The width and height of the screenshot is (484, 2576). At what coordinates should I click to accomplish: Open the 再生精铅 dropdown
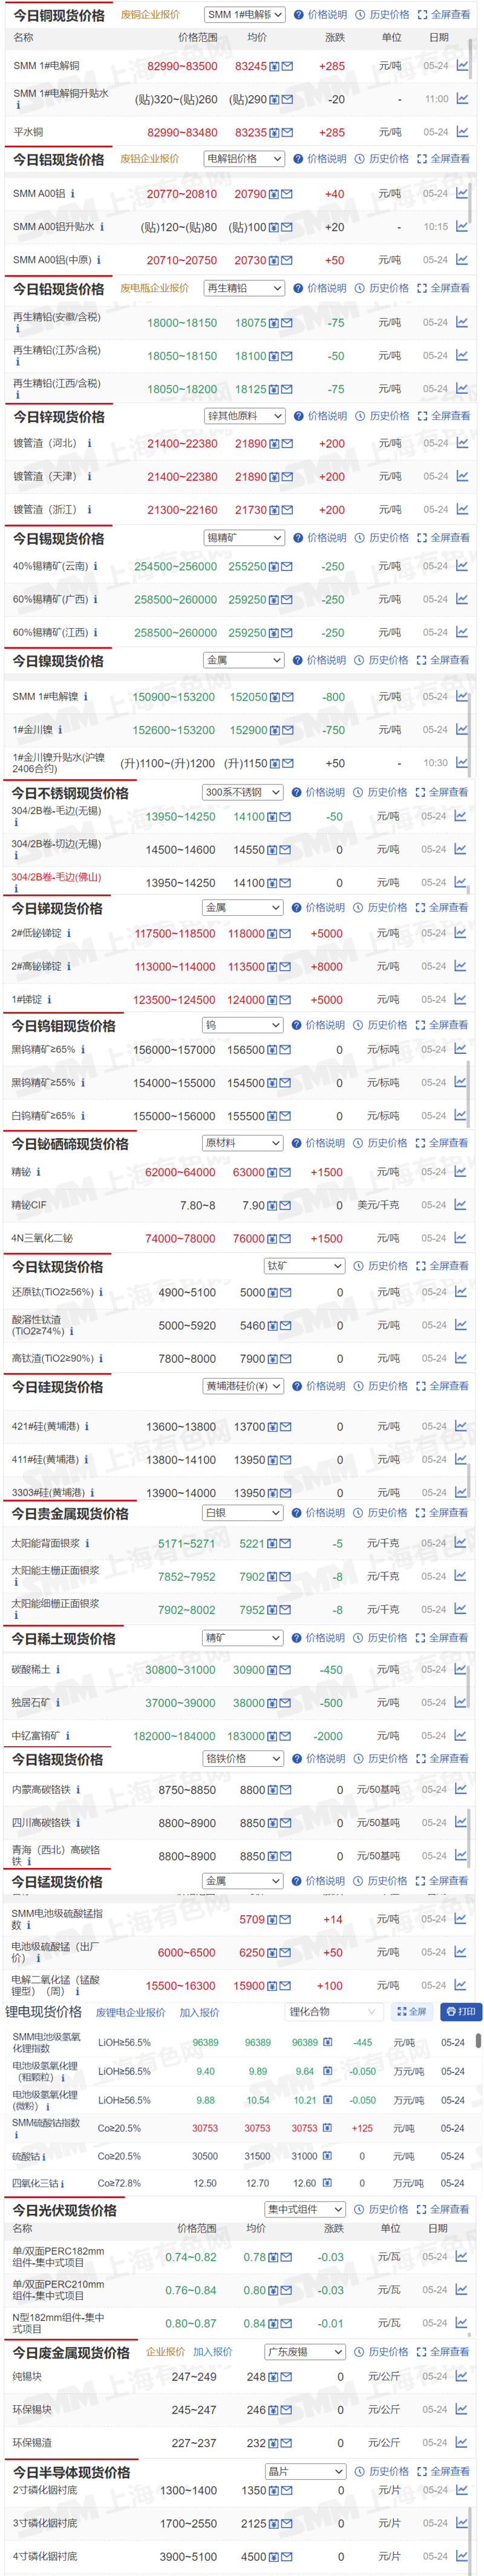(x=246, y=288)
